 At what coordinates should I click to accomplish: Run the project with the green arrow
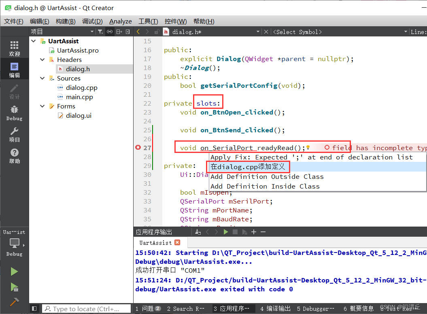pos(14,272)
